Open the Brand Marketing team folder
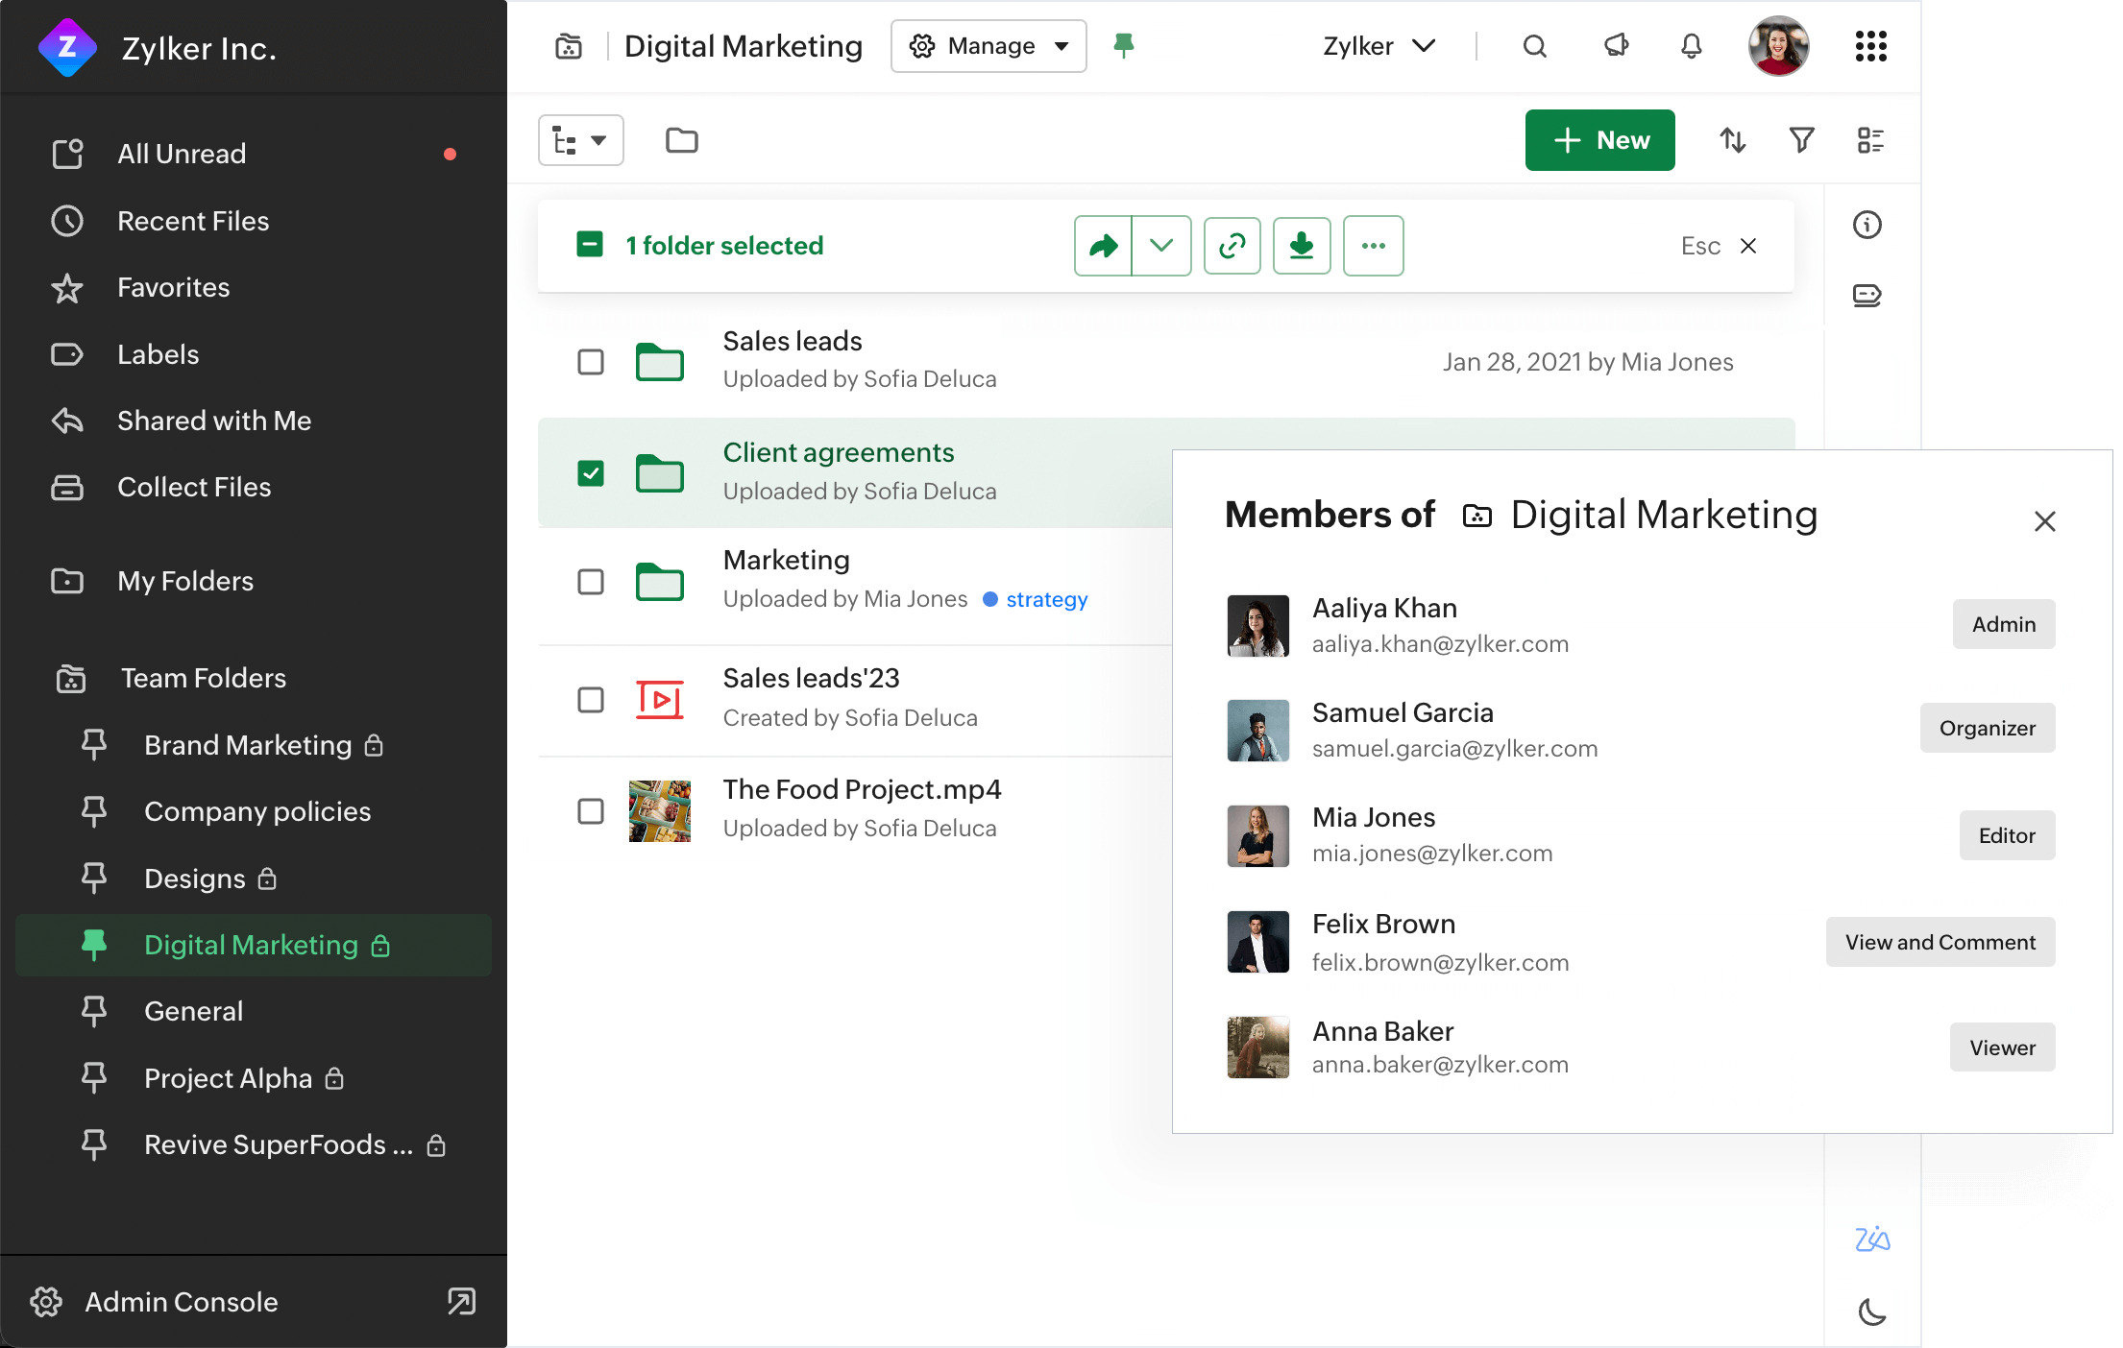 [x=248, y=745]
